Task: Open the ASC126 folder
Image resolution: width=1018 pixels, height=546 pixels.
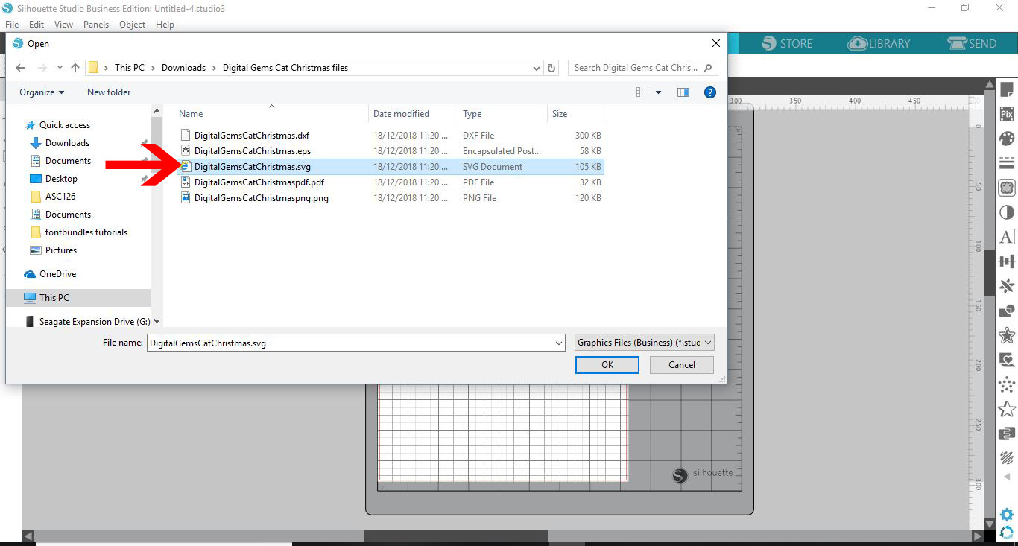Action: pos(53,197)
